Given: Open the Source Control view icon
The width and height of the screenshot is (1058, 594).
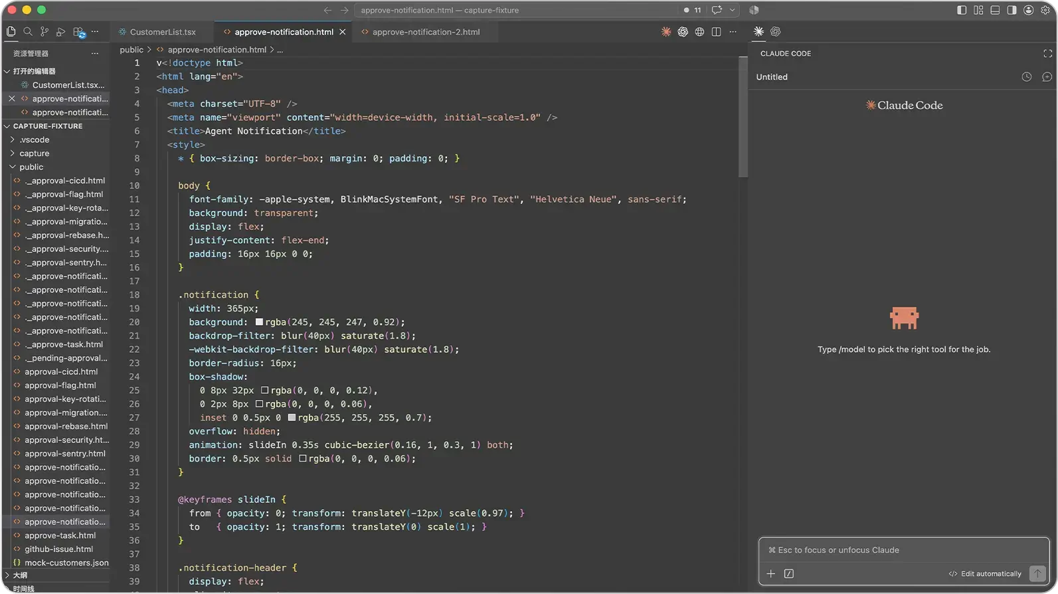Looking at the screenshot, I should tap(44, 31).
